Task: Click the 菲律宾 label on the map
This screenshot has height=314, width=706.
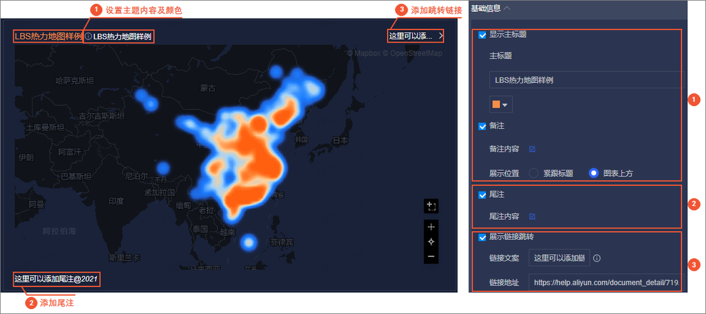Action: 281,242
